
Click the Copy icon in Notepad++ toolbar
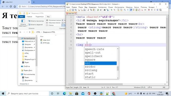click(x=91, y=10)
